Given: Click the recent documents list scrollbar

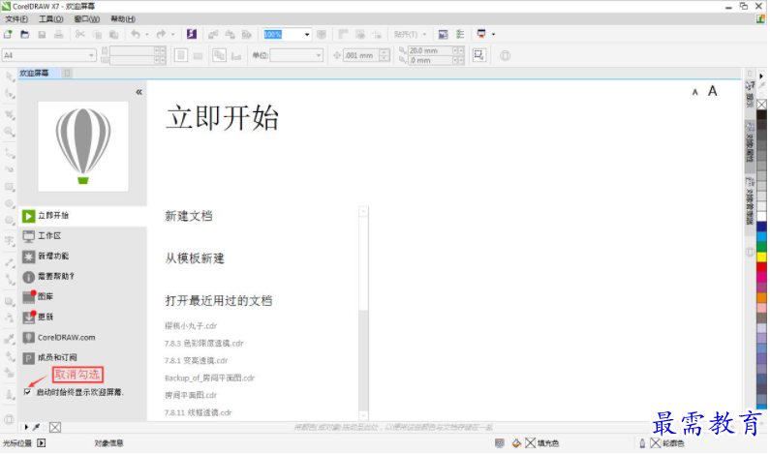Looking at the screenshot, I should 363,313.
